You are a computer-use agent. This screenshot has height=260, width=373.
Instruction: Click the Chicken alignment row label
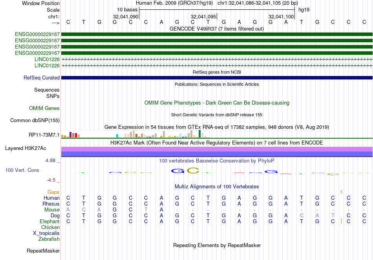(x=50, y=227)
